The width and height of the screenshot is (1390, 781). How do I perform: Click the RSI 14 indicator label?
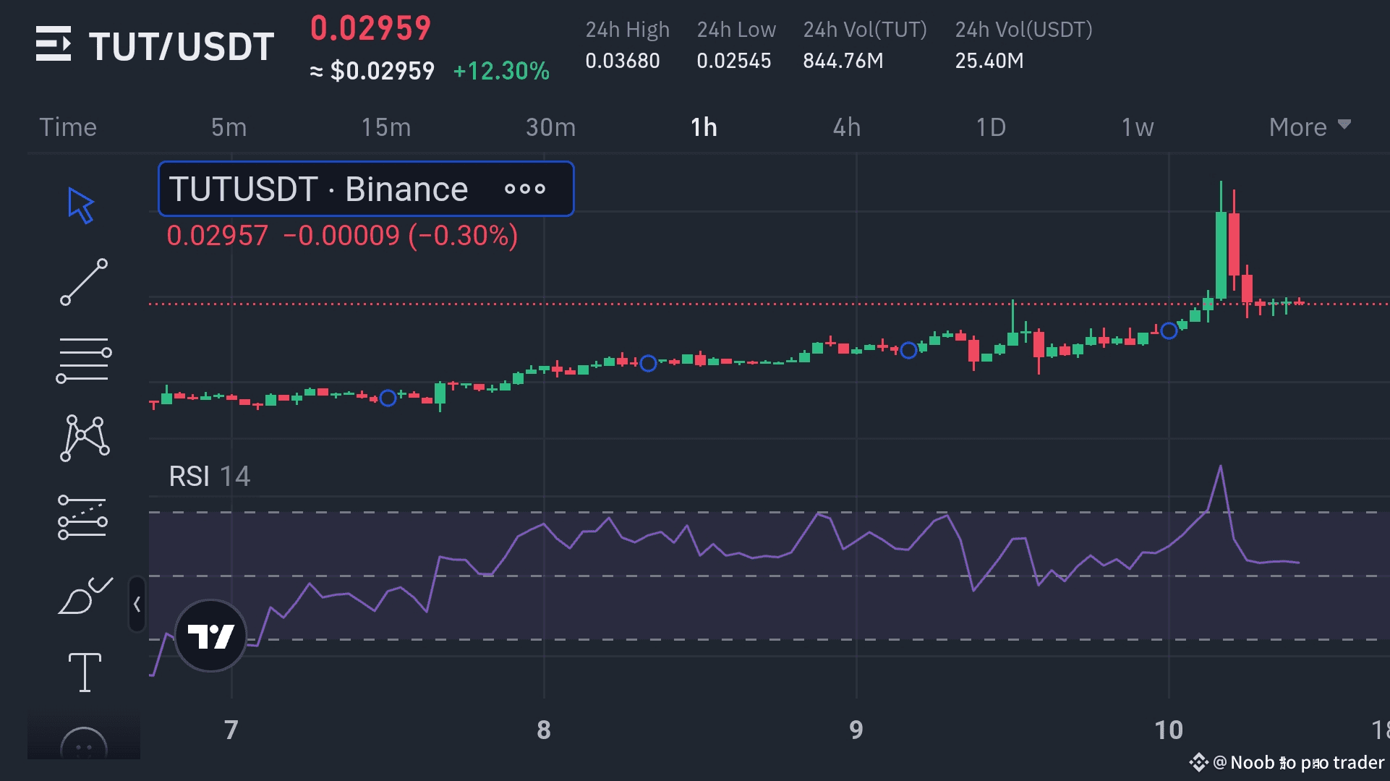point(209,477)
